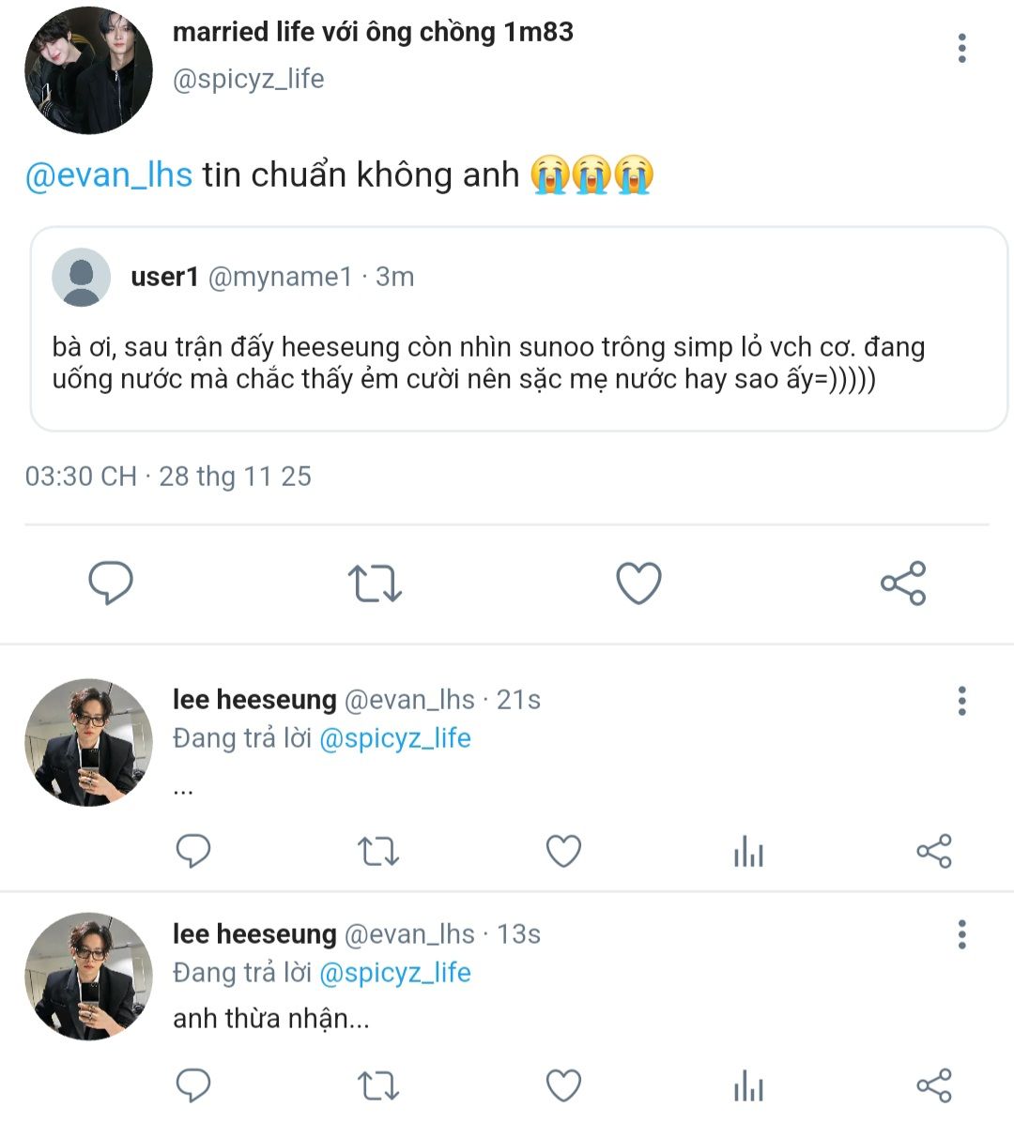Share the "..." reply from 21s ago
Image resolution: width=1014 pixels, height=1122 pixels.
click(x=933, y=852)
